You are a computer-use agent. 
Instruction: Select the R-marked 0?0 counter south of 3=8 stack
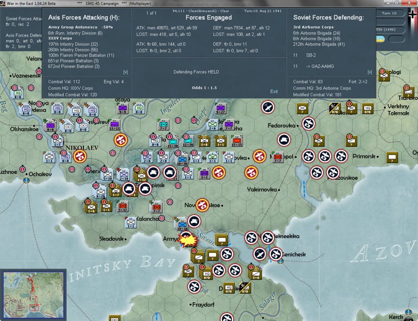(245, 288)
